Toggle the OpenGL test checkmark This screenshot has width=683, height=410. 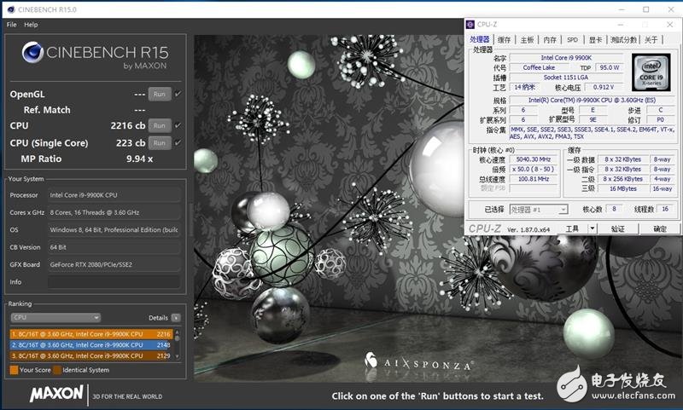178,94
